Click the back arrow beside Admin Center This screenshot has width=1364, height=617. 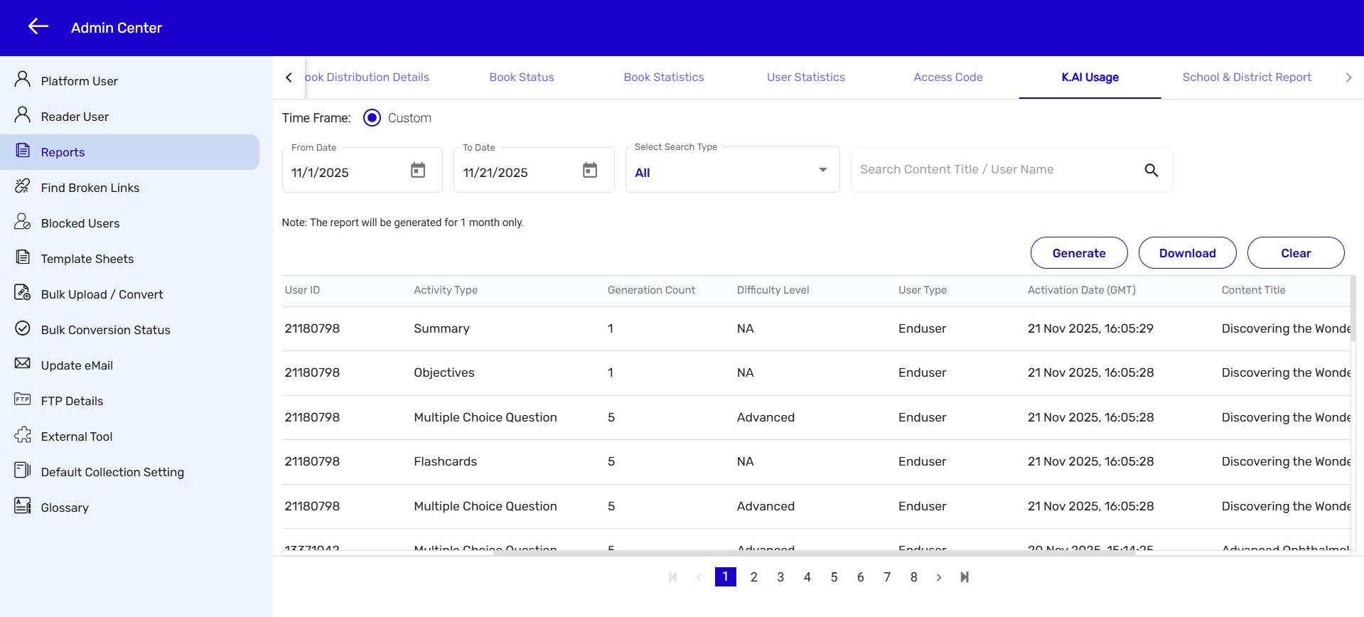[x=38, y=27]
